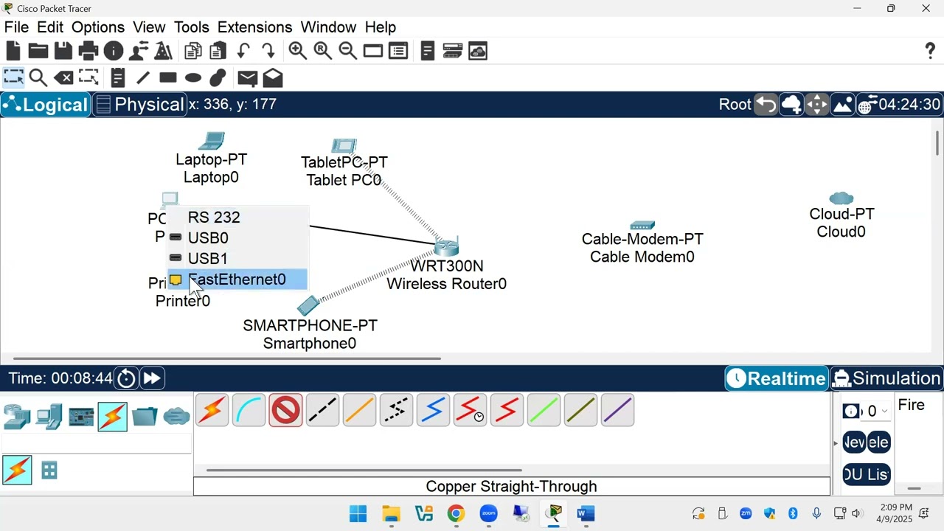Image resolution: width=944 pixels, height=531 pixels.
Task: Open the Multiuser Connection cloud category
Action: [177, 417]
